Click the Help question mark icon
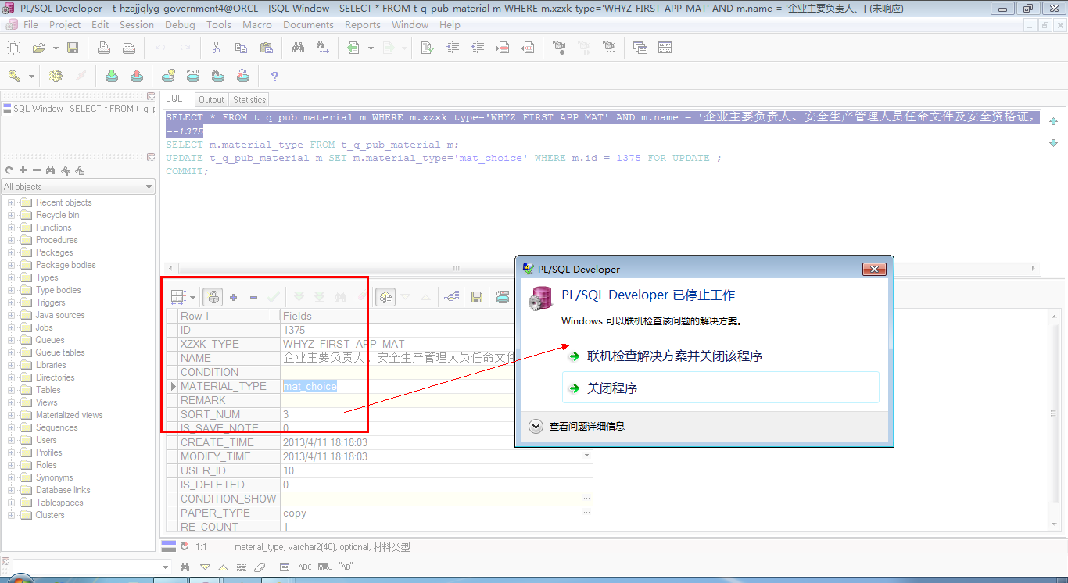 [274, 76]
